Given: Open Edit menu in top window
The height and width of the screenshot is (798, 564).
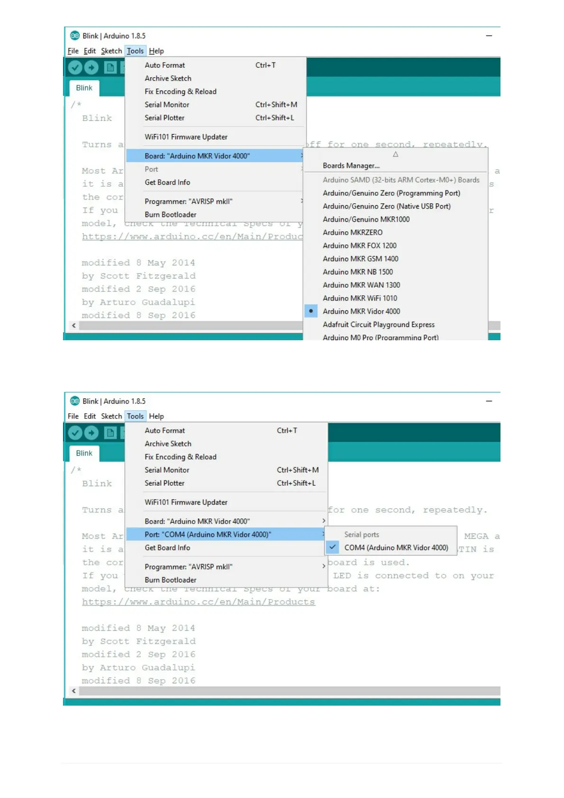Looking at the screenshot, I should (90, 51).
